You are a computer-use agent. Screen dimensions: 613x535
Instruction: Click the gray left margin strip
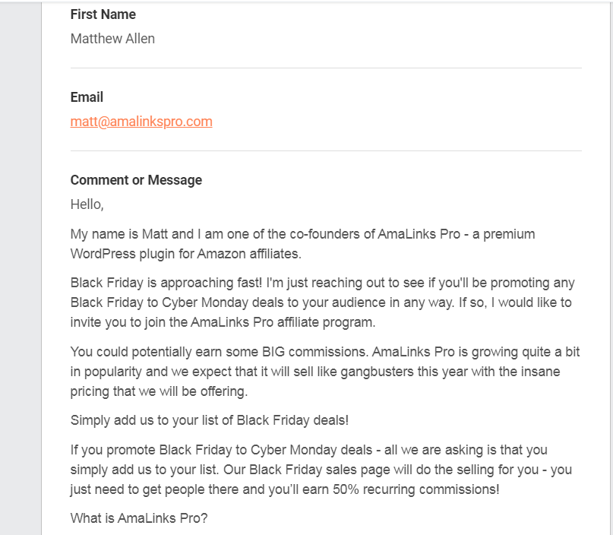coord(21,266)
